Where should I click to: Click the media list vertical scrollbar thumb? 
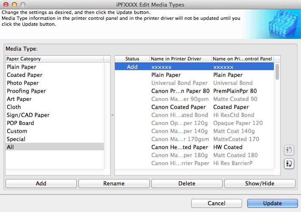(x=277, y=72)
